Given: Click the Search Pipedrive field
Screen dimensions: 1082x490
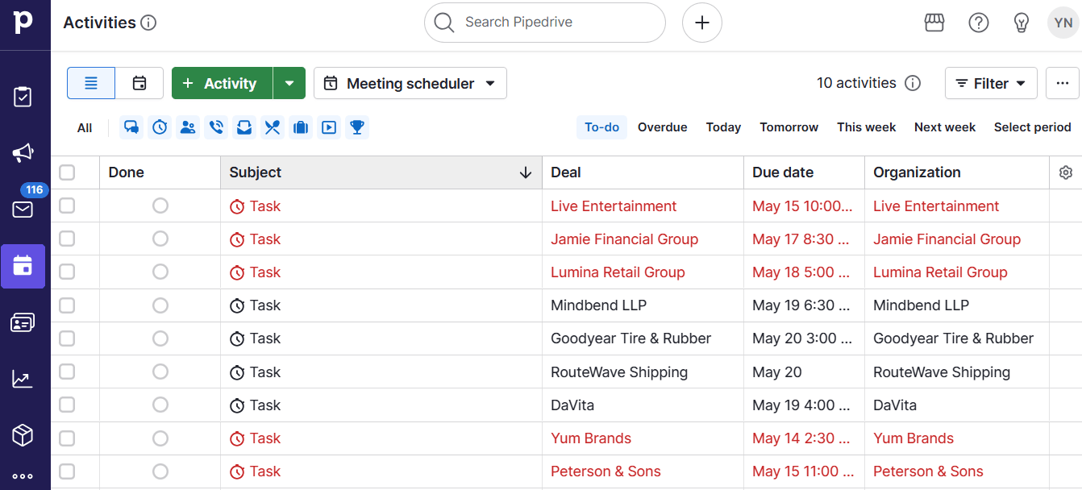Looking at the screenshot, I should pos(545,23).
